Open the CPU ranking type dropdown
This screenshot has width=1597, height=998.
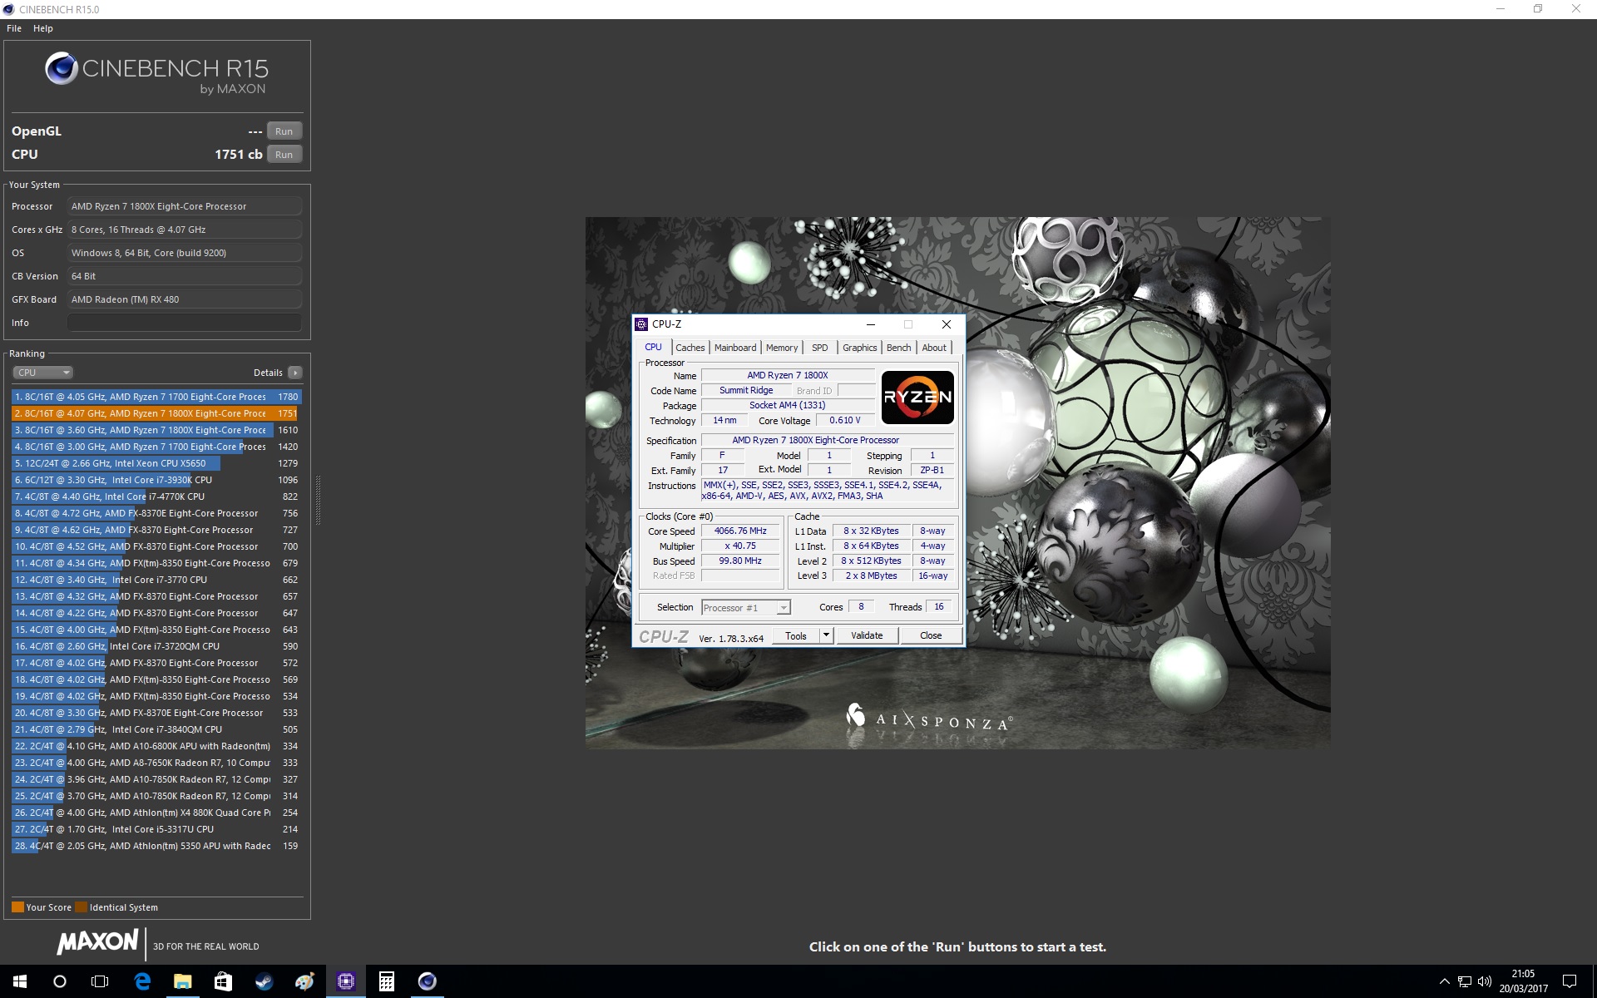[x=42, y=373]
